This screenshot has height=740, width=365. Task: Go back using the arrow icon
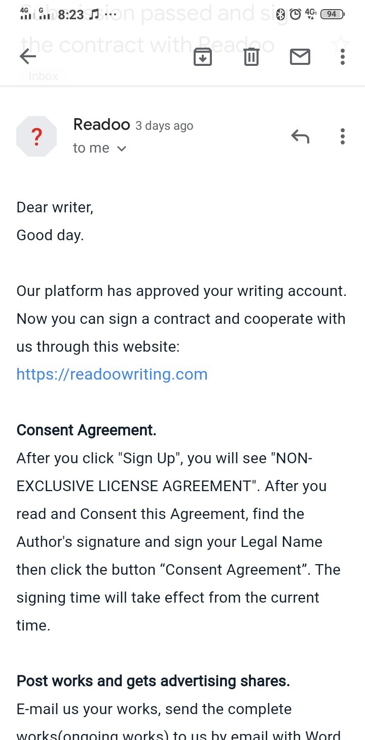pyautogui.click(x=28, y=57)
